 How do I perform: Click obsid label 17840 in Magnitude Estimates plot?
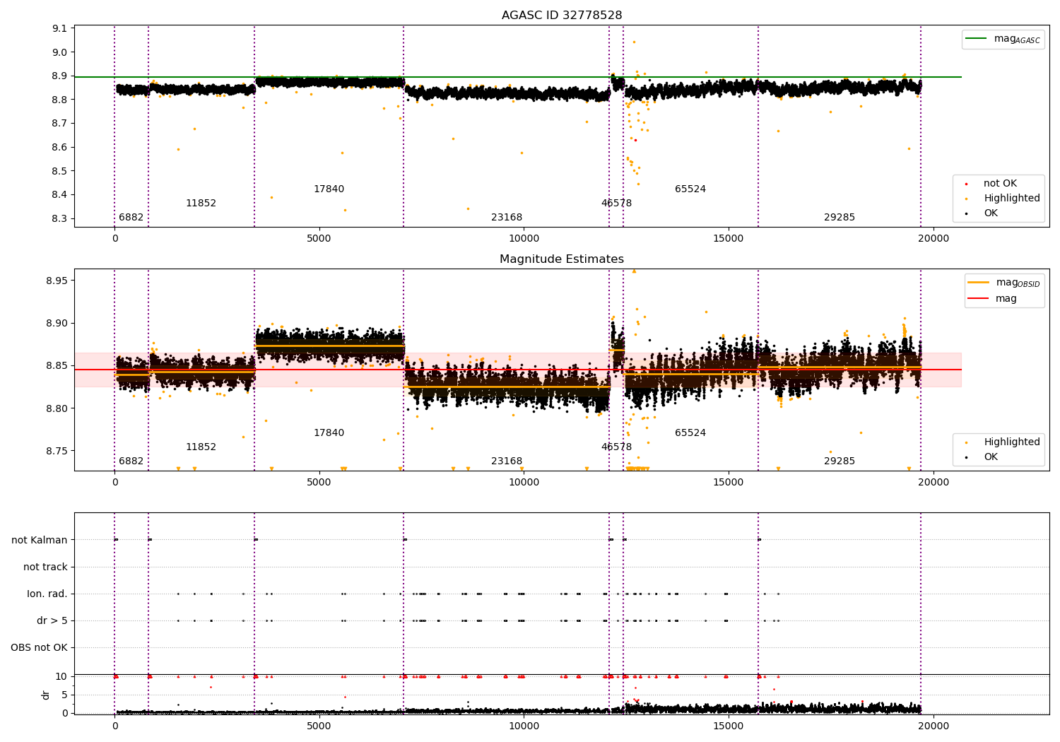click(329, 433)
